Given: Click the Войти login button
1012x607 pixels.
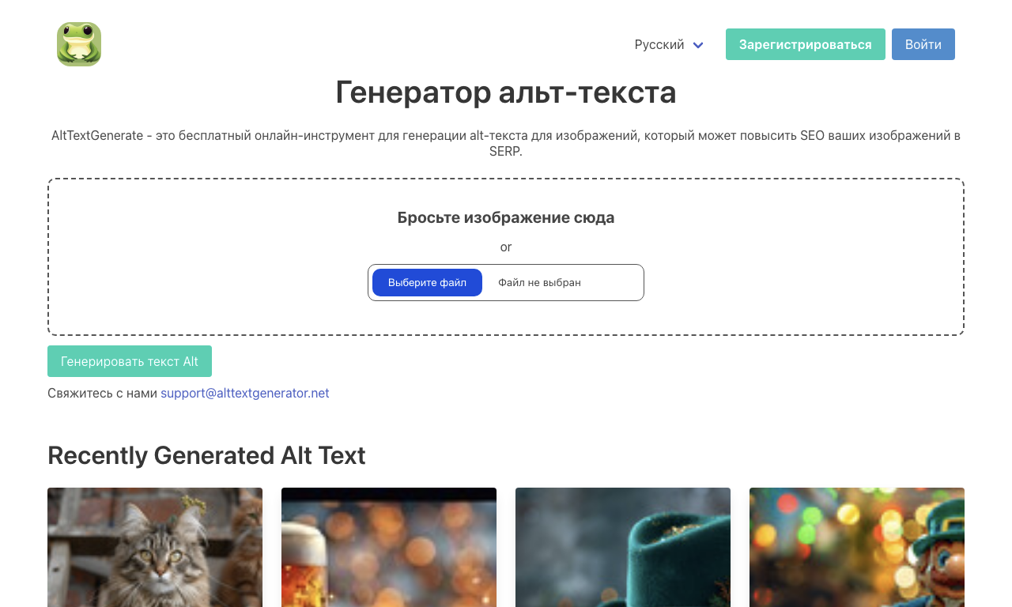Looking at the screenshot, I should pos(923,44).
